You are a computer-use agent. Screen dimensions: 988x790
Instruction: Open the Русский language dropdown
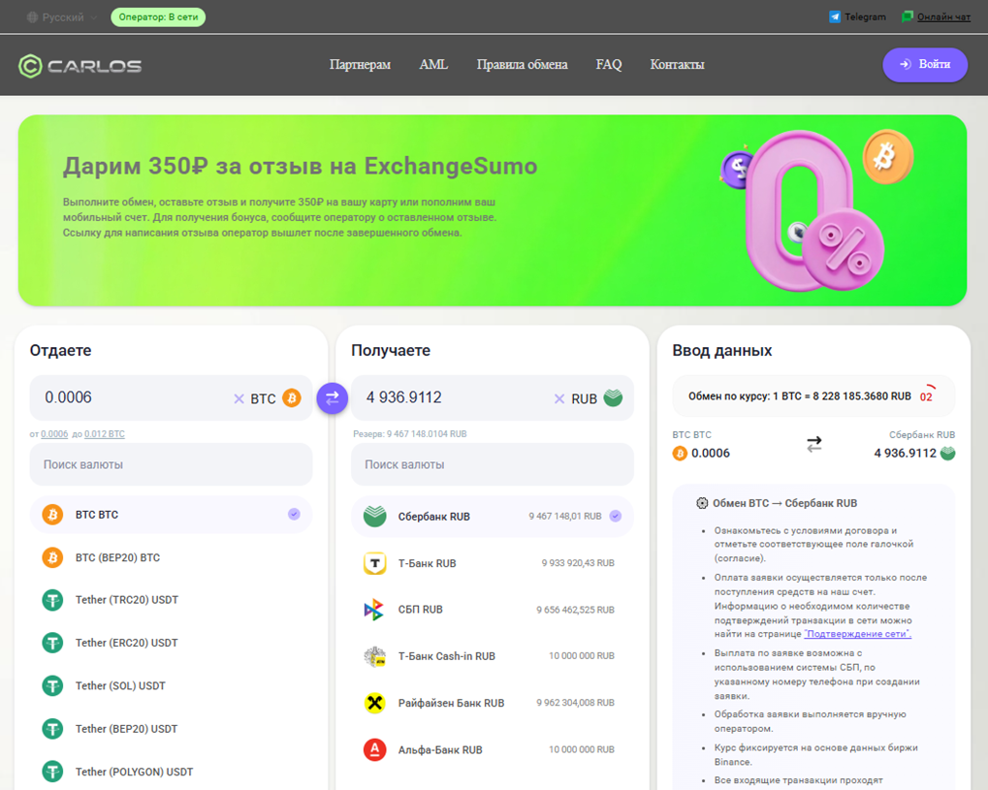pos(62,17)
